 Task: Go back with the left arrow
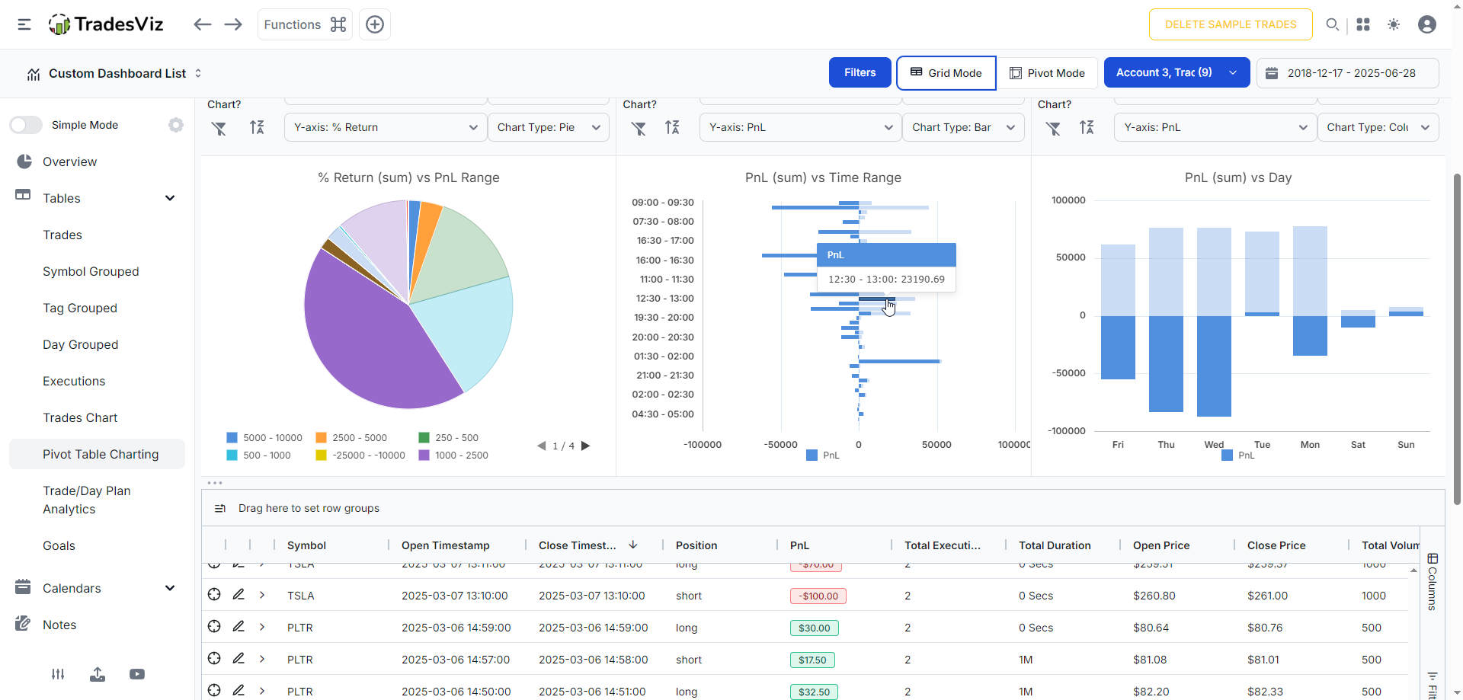(x=202, y=24)
